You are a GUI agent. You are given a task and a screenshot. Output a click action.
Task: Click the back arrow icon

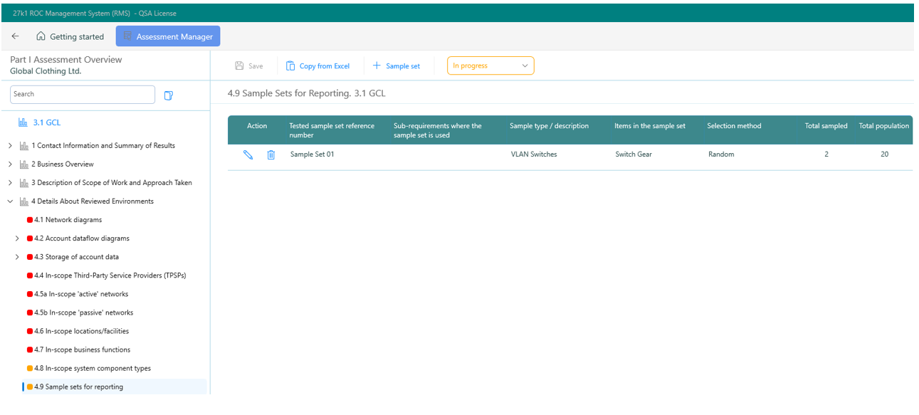[x=16, y=36]
